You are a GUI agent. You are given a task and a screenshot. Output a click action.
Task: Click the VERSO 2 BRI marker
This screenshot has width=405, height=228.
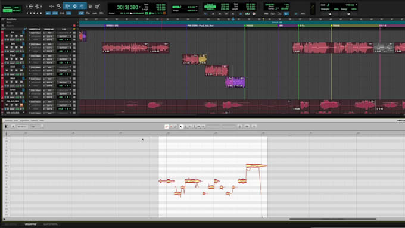click(x=112, y=26)
